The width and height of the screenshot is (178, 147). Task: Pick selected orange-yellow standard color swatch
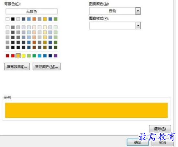click(18, 56)
